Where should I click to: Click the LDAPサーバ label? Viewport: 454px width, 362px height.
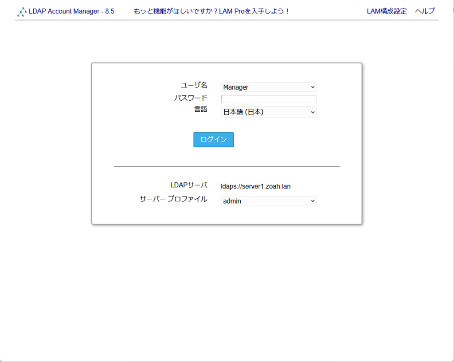(188, 185)
